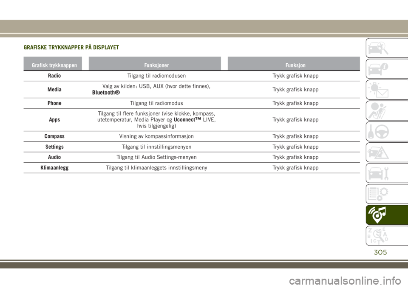
Task: Open the key and steering wheel tab
Action: pyautogui.click(x=387, y=131)
